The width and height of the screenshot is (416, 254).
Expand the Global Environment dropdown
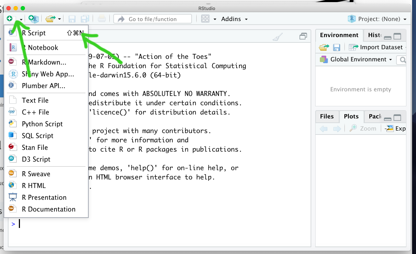click(357, 60)
